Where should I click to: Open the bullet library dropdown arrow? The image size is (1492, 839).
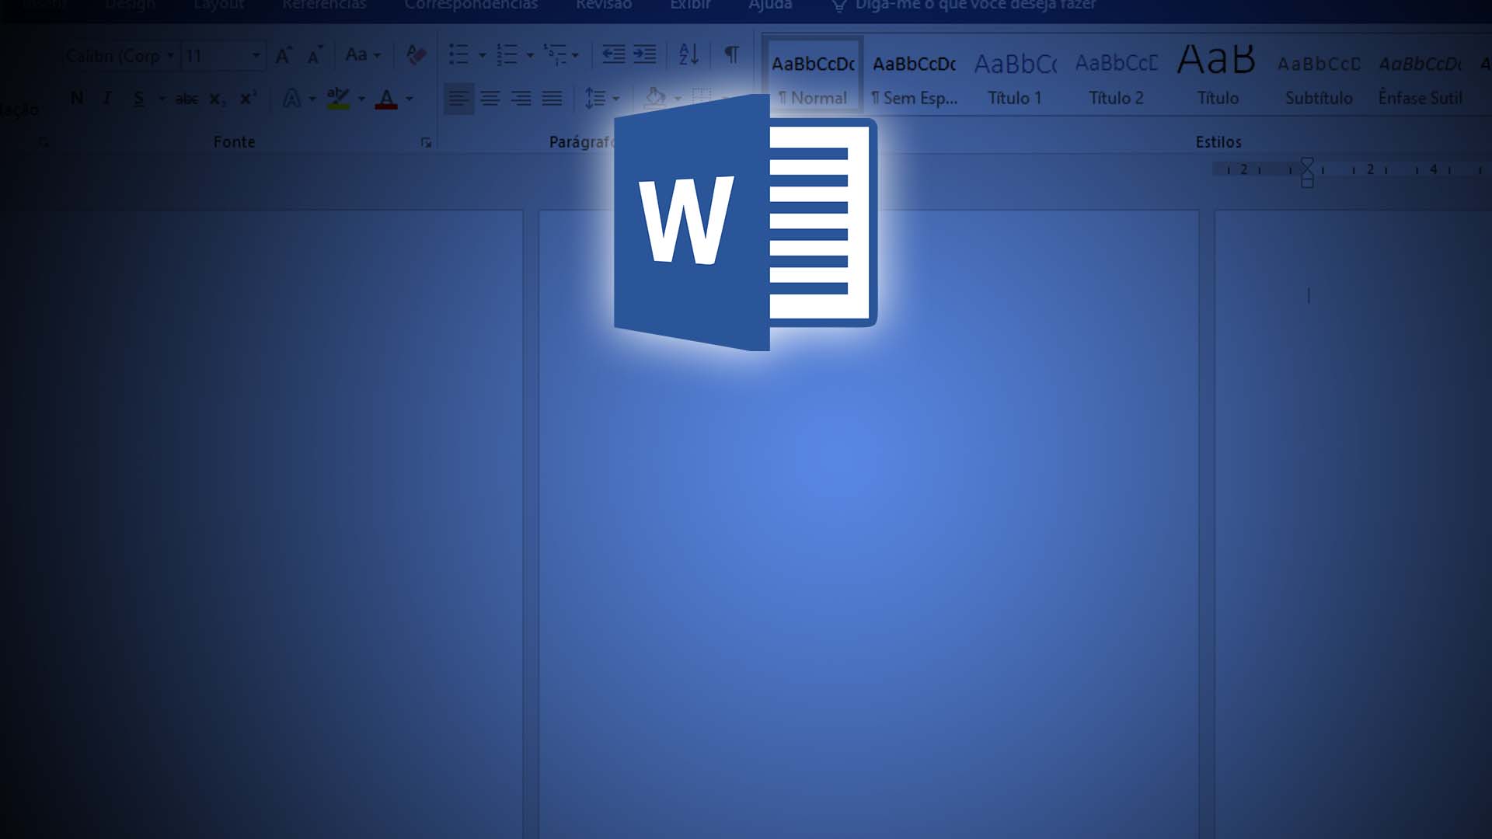[x=482, y=55]
